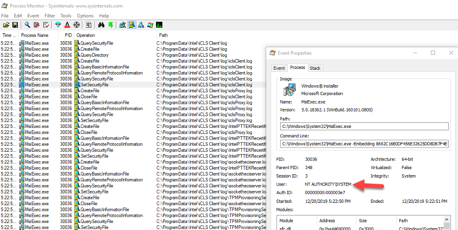Sort by the event list Path column header

coord(164,35)
